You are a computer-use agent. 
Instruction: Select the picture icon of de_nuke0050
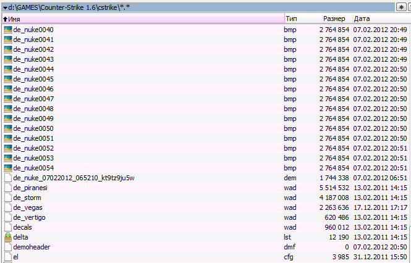[x=8, y=128]
